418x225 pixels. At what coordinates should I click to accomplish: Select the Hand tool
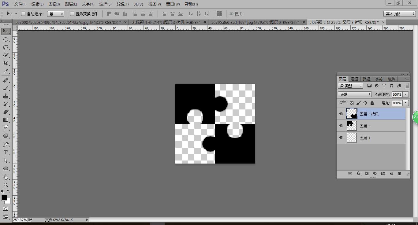pos(6,177)
